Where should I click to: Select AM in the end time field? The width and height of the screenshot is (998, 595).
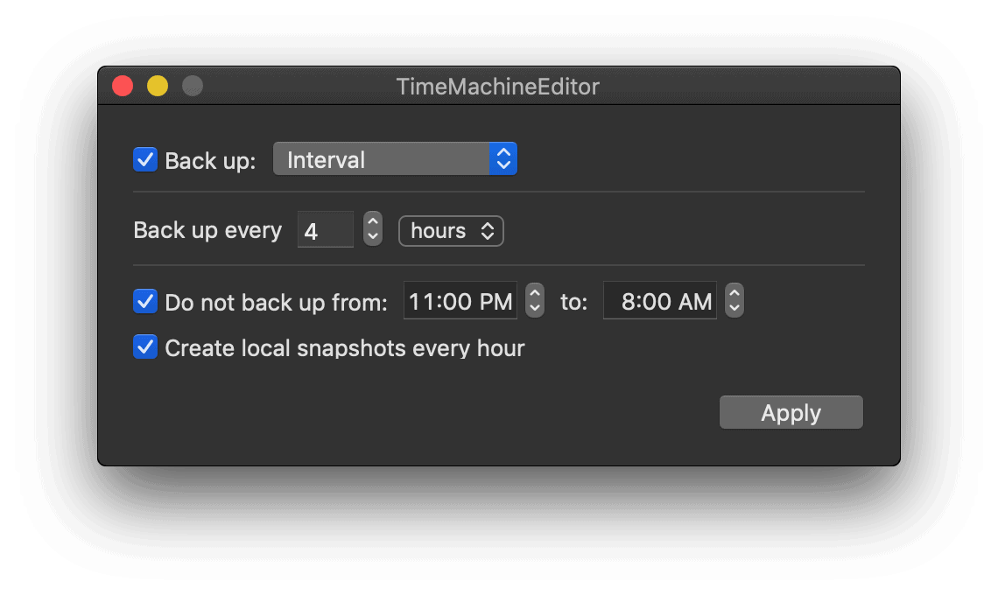click(695, 302)
